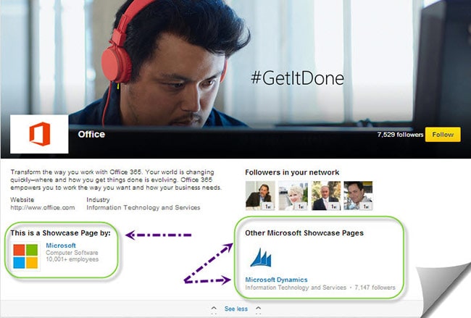Image resolution: width=471 pixels, height=318 pixels.
Task: Click the Other Microsoft Showcase Pages heading
Action: 304,233
